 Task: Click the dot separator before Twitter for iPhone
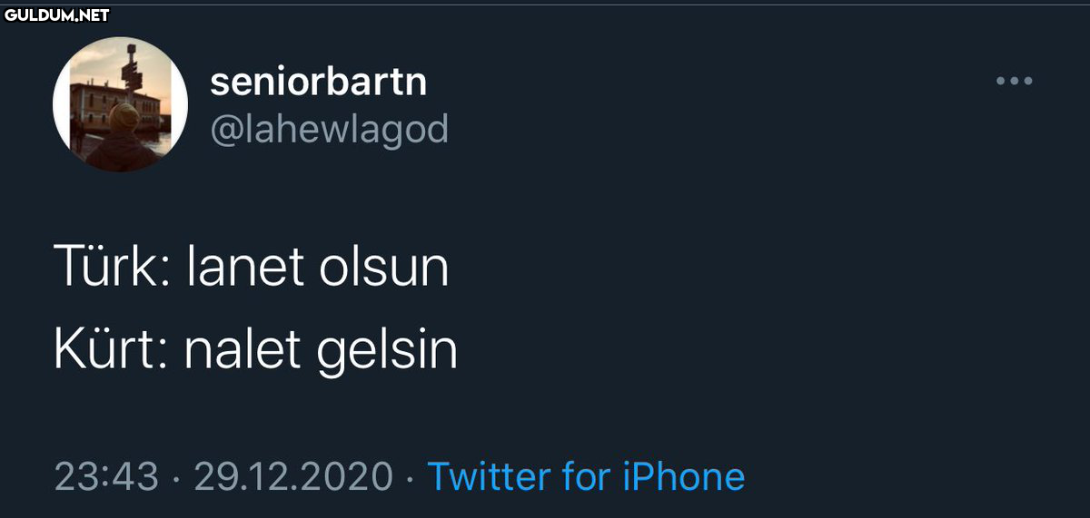(x=410, y=478)
